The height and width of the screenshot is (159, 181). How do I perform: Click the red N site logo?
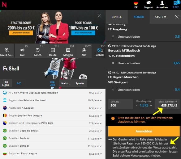[x=4, y=5]
